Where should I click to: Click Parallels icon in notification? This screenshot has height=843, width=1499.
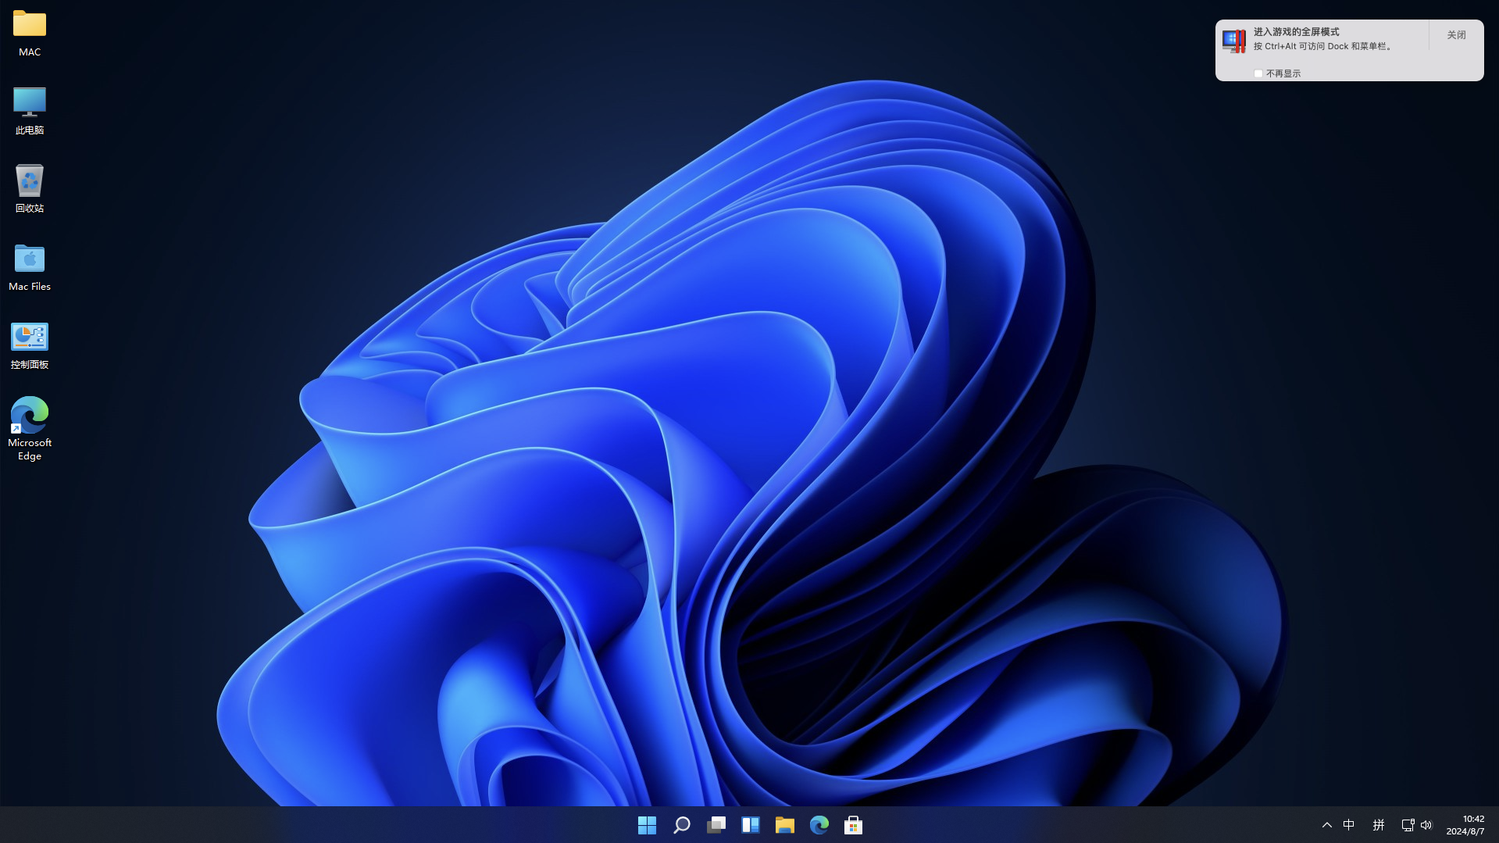point(1234,41)
